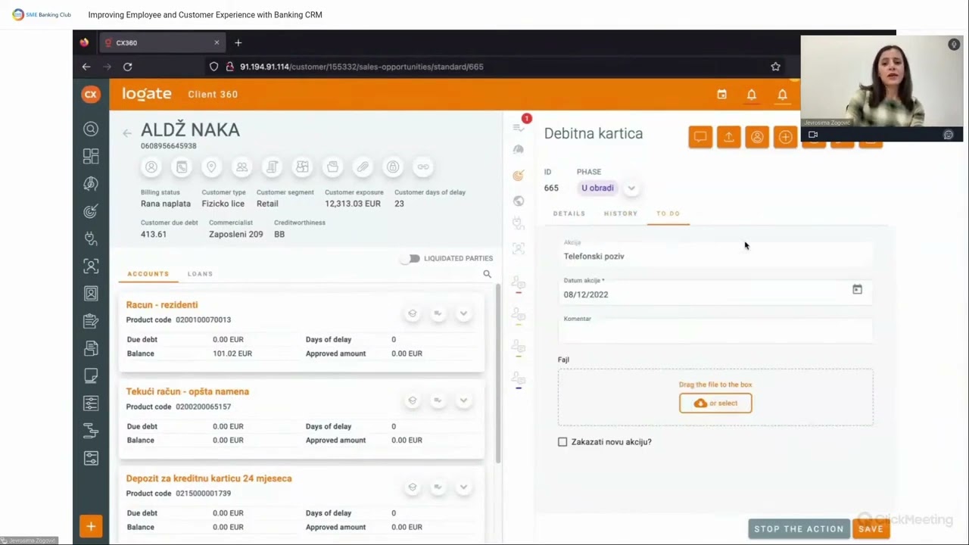
Task: Click the upload arrow button beside Debitna kartica
Action: pyautogui.click(x=728, y=137)
